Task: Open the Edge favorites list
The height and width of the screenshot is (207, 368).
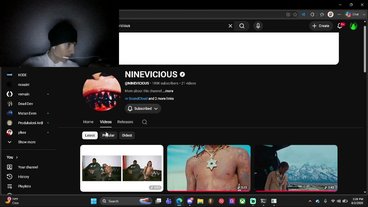Action: coord(322,14)
